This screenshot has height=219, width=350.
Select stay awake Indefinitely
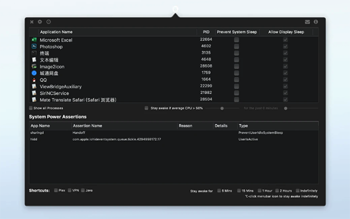297,190
